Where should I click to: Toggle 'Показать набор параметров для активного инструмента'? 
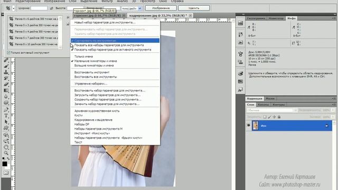tap(115, 50)
